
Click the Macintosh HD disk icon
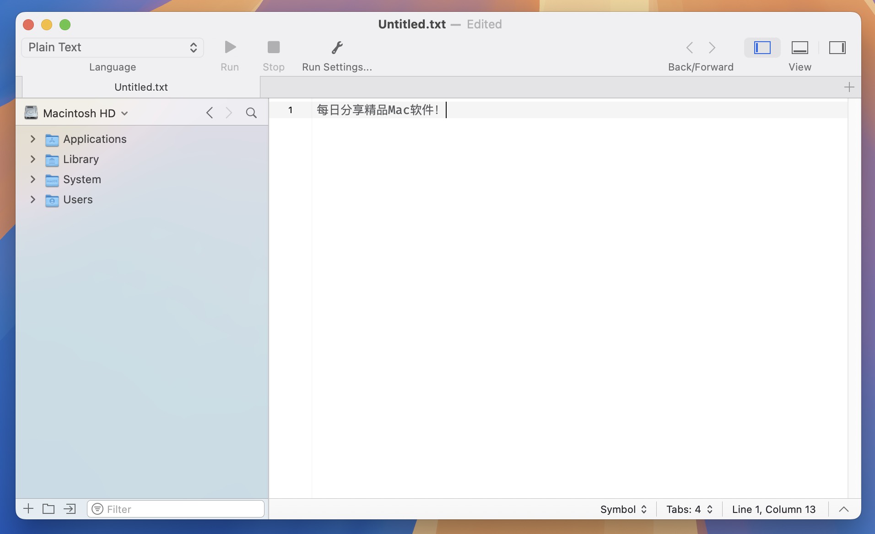[31, 113]
